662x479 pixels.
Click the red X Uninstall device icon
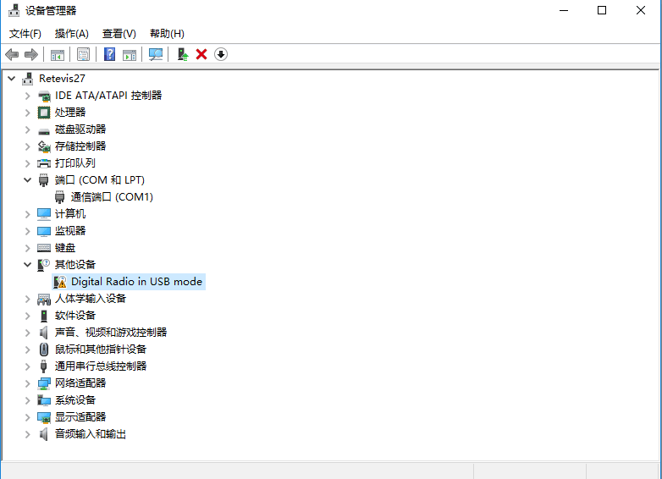point(201,54)
